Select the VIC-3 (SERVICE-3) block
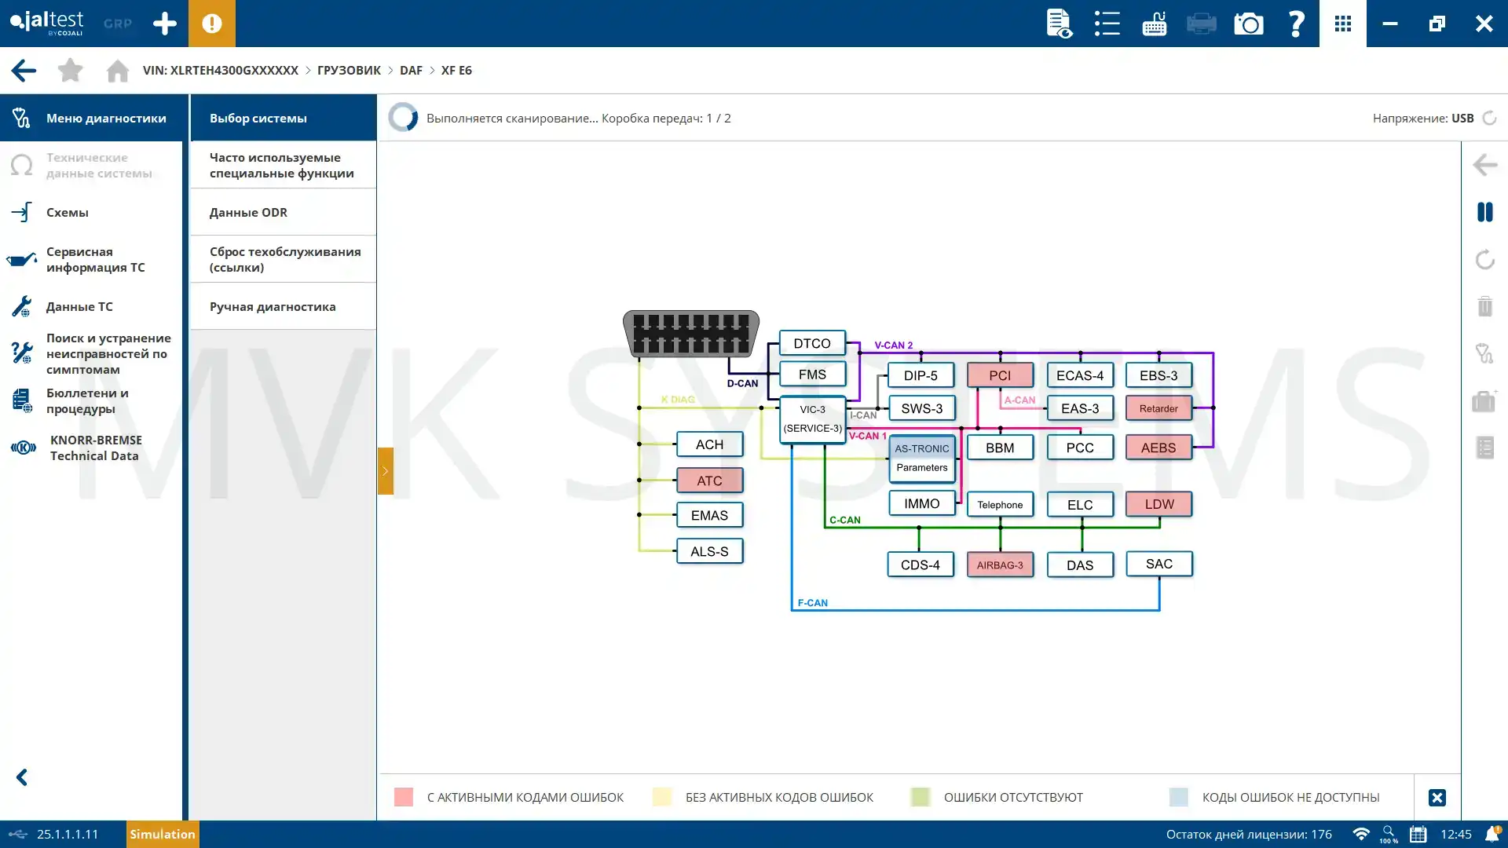The image size is (1508, 848). click(x=812, y=419)
